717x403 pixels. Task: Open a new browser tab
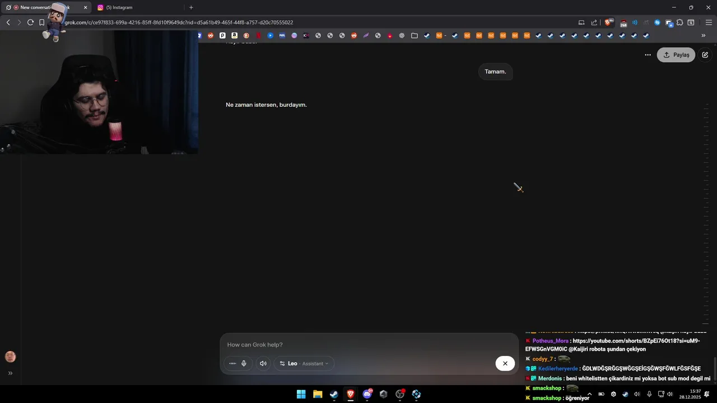point(191,7)
